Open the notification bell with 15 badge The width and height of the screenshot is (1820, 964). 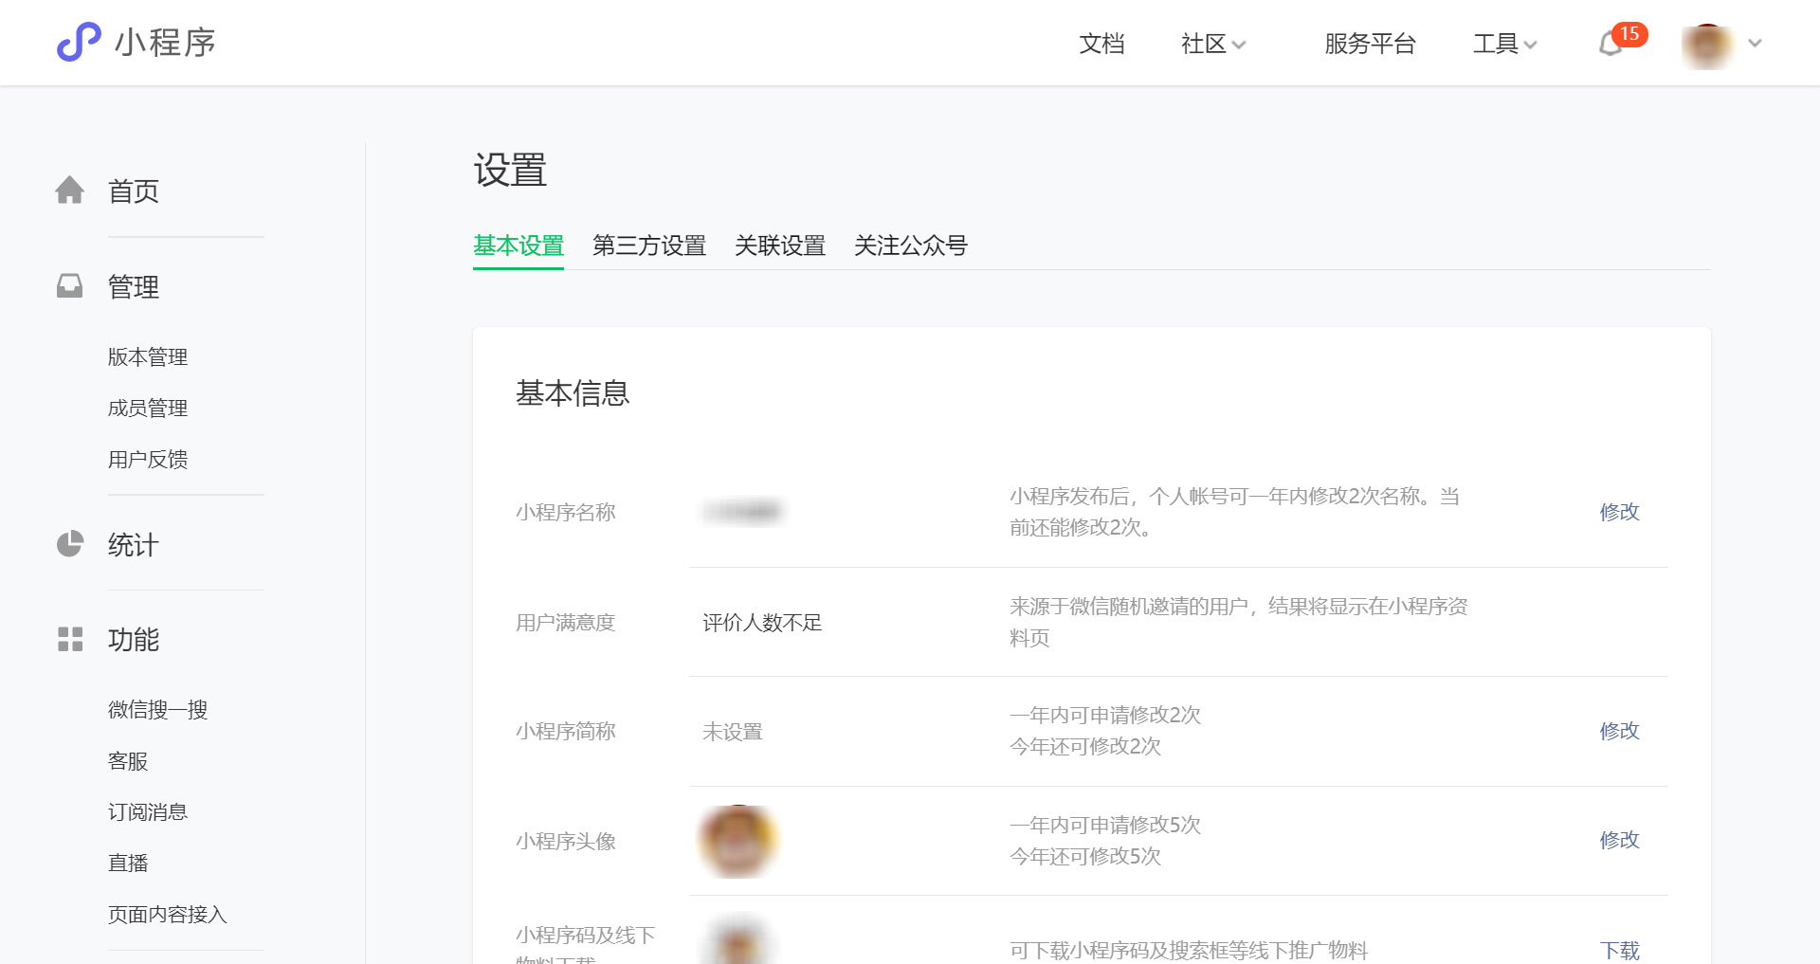(1611, 44)
